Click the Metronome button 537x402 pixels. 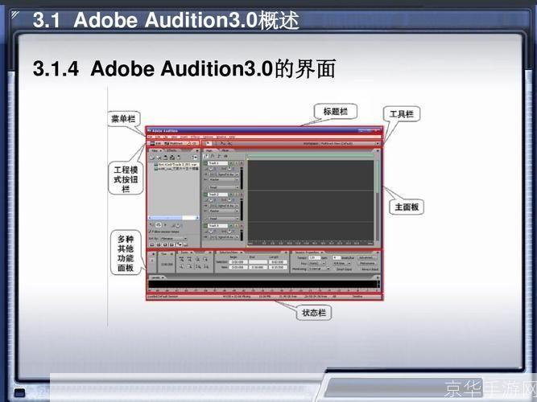point(366,263)
